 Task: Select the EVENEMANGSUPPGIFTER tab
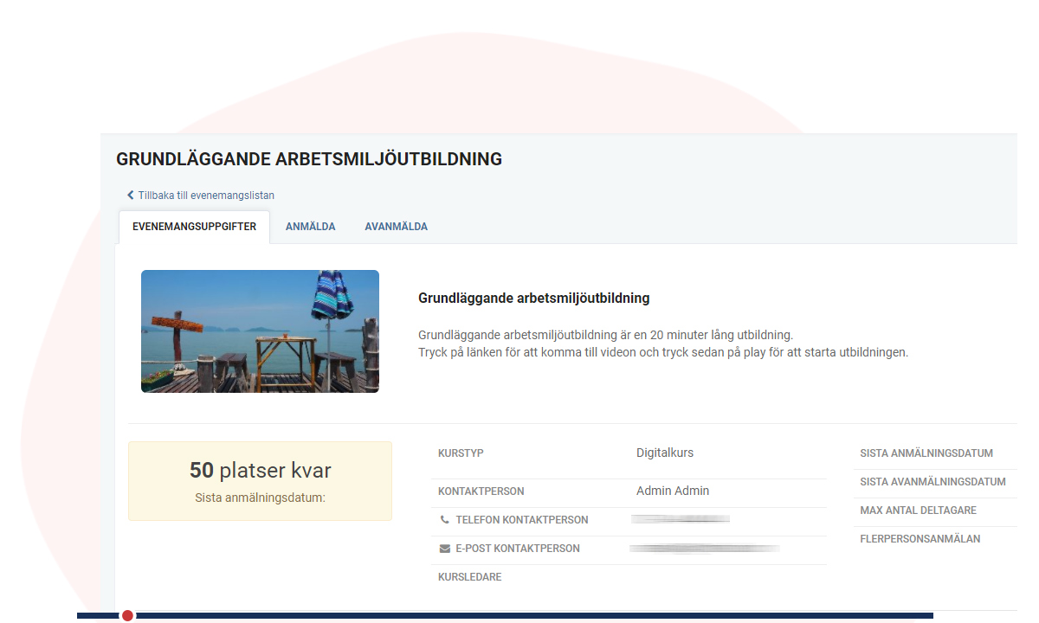193,226
